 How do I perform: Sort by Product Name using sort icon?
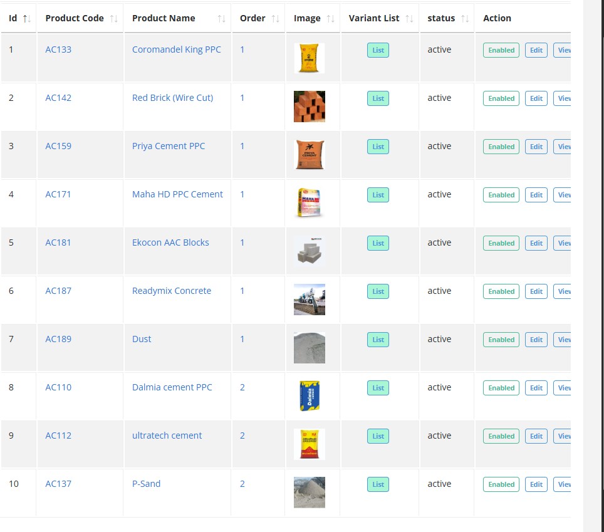[x=221, y=19]
